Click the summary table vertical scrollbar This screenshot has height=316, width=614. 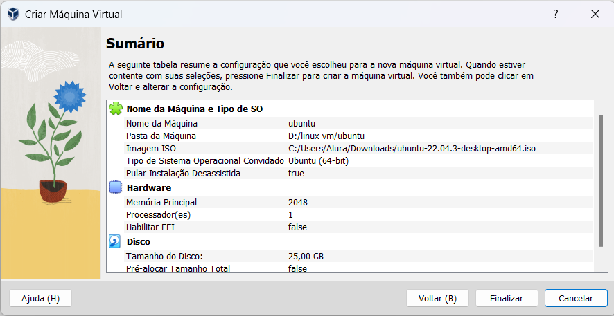click(601, 181)
